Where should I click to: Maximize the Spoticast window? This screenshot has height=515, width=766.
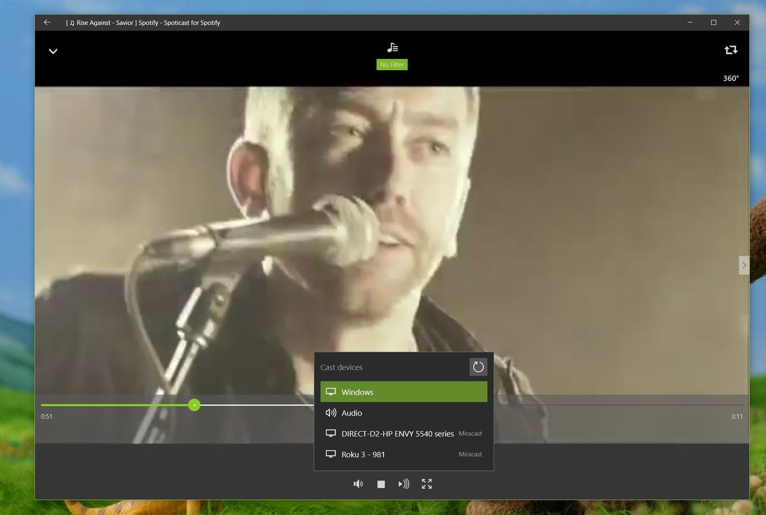pos(713,23)
